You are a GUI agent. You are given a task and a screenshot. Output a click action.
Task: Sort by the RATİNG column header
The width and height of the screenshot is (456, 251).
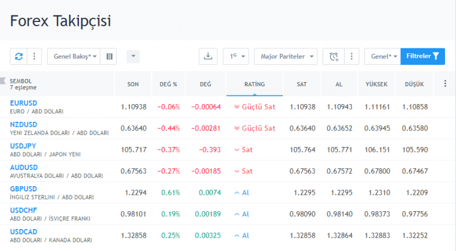tap(255, 84)
